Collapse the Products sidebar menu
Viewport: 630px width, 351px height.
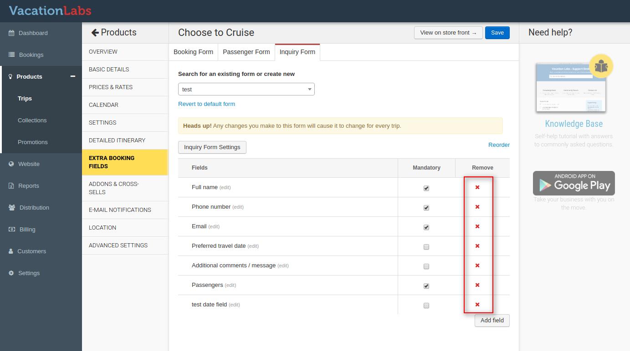pos(72,76)
